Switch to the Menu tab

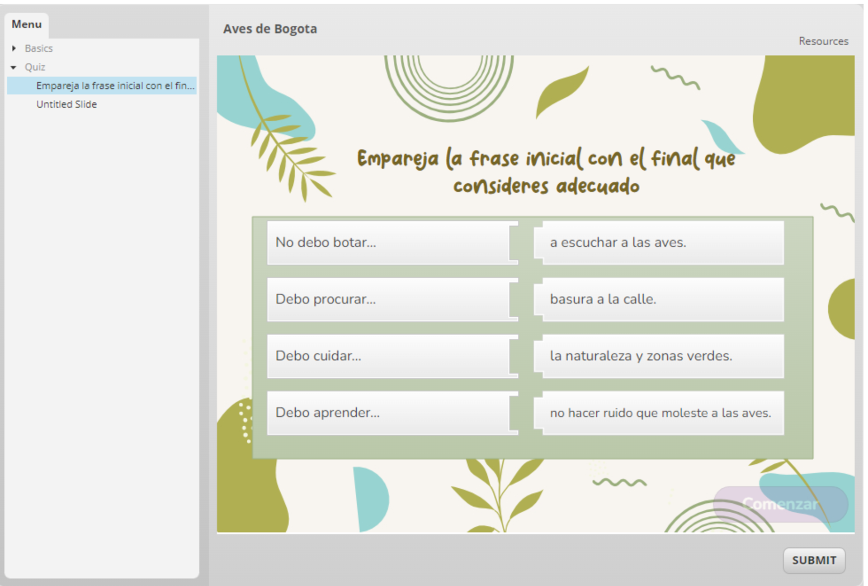(x=27, y=24)
